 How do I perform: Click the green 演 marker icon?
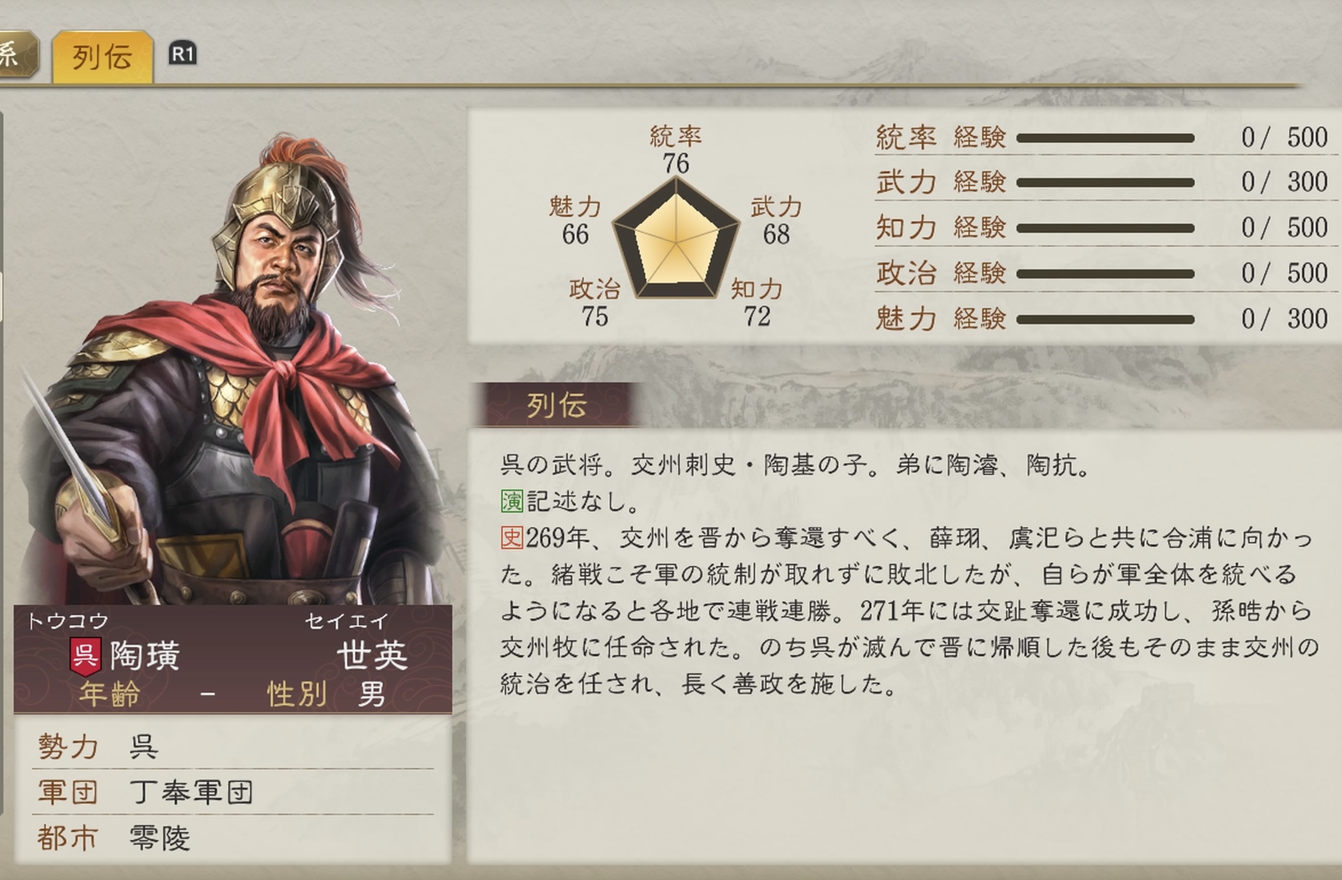click(x=512, y=502)
